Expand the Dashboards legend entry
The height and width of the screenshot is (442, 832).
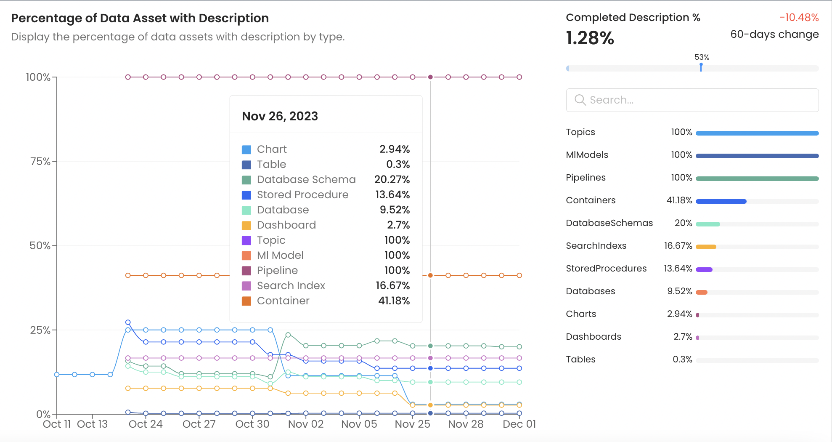pos(593,337)
